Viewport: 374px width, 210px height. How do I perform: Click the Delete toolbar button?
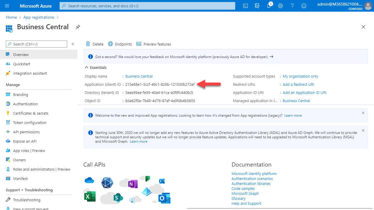(x=95, y=44)
